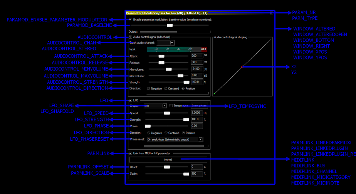
Task: Click the LFO Strength percent field
Action: [x=197, y=120]
